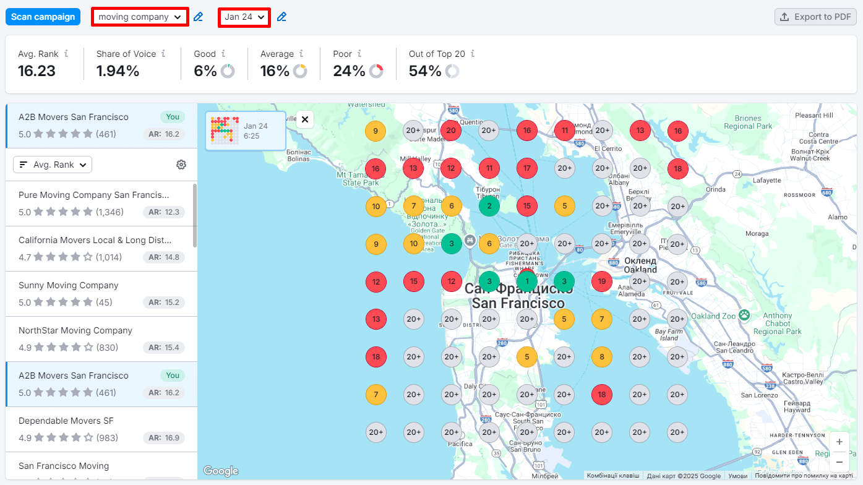Open the Умови terms link on map

pyautogui.click(x=737, y=476)
